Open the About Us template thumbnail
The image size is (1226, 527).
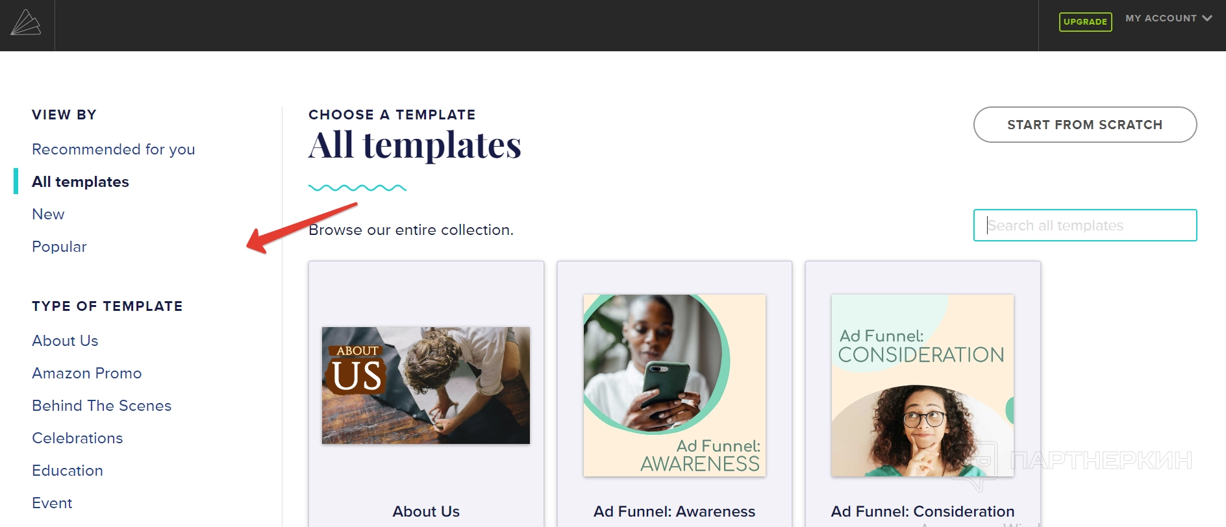coord(426,386)
